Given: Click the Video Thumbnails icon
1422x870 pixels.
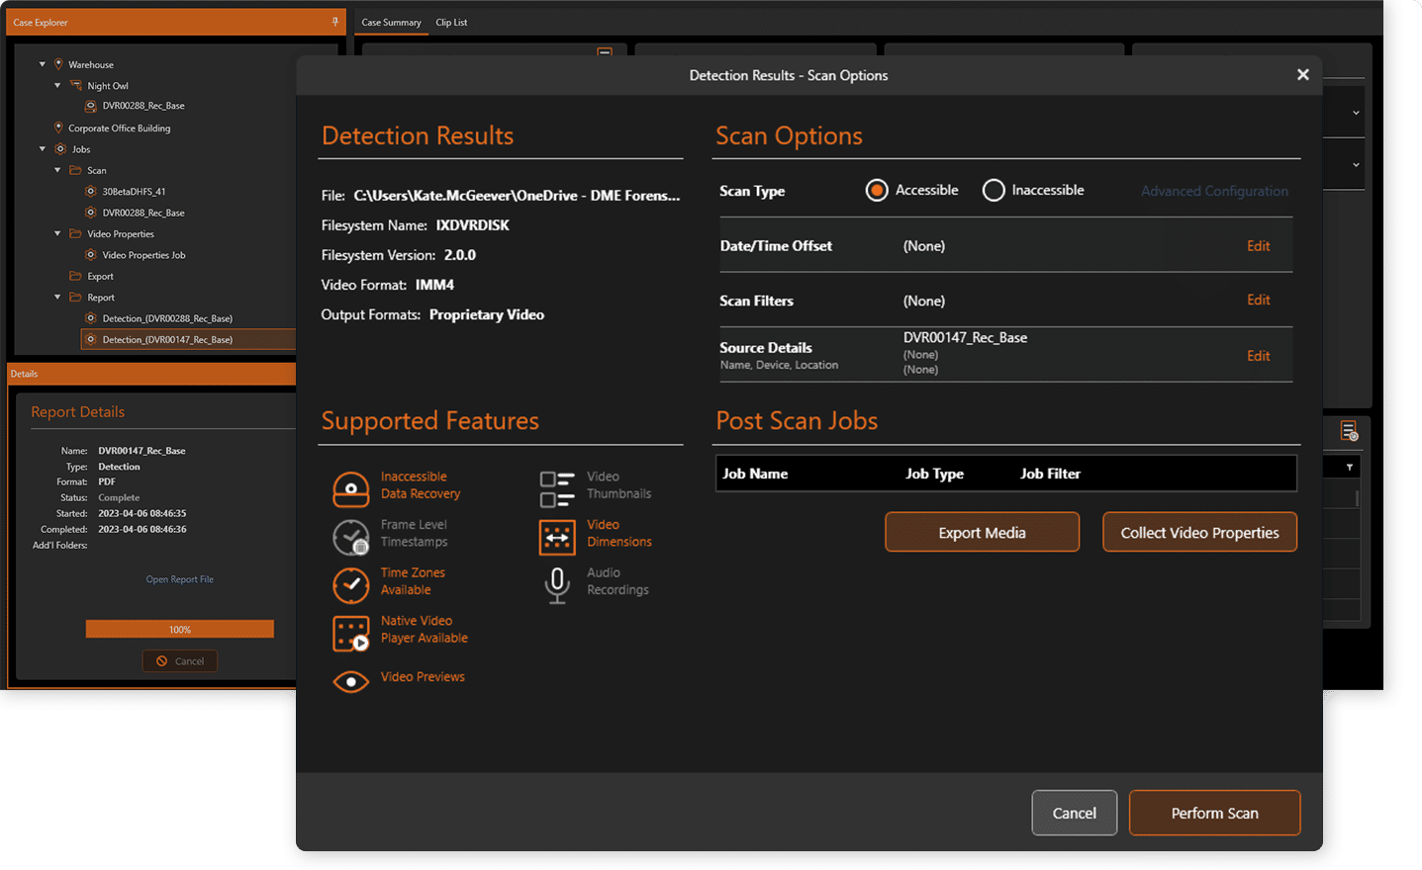Looking at the screenshot, I should click(x=556, y=488).
